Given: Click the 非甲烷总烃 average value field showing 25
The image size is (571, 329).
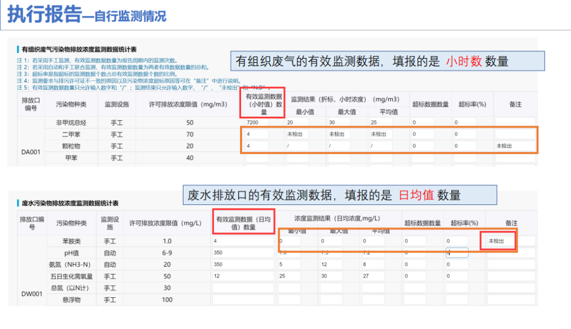Looking at the screenshot, I should [x=381, y=123].
